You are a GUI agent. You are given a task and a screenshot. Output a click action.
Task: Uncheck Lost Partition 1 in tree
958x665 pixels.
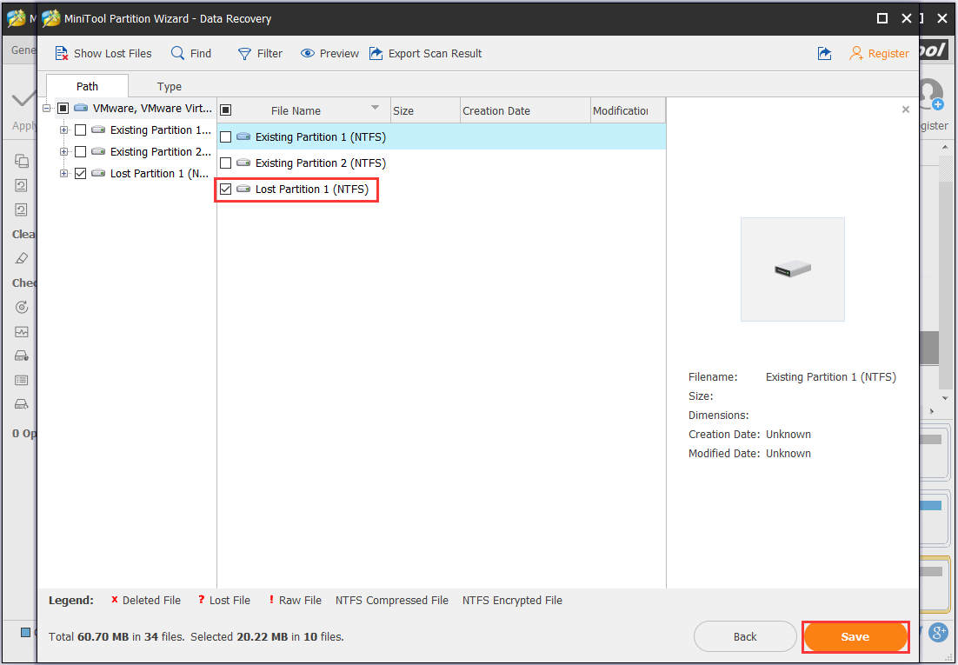[x=80, y=174]
